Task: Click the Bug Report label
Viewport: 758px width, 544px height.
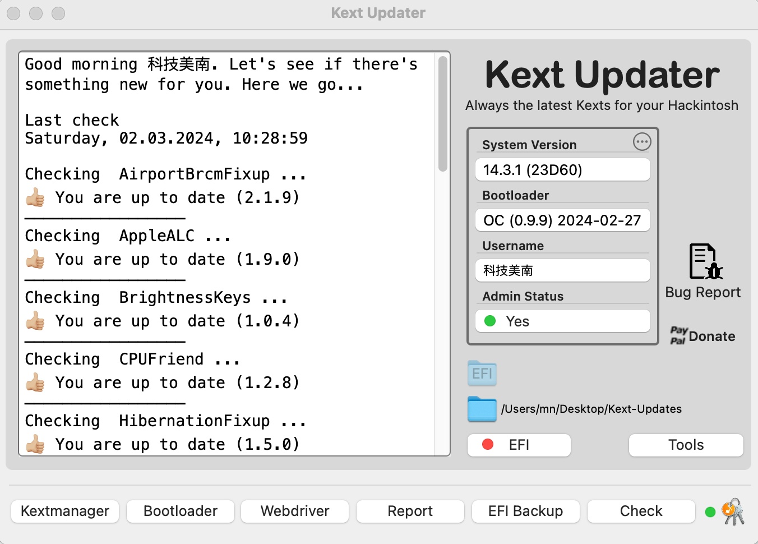Action: [703, 292]
